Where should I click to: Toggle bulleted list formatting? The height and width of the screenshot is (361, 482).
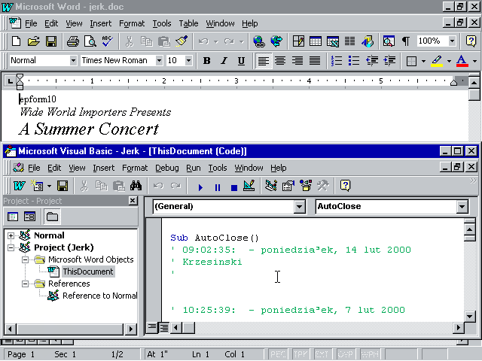[354, 60]
